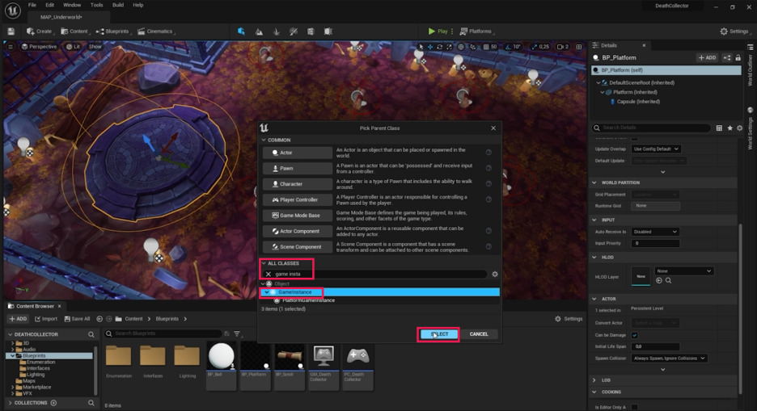Image resolution: width=757 pixels, height=411 pixels.
Task: Choose Actor as parent class
Action: 298,153
